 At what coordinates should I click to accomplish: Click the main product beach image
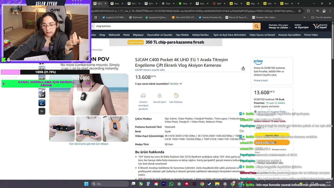click(89, 94)
